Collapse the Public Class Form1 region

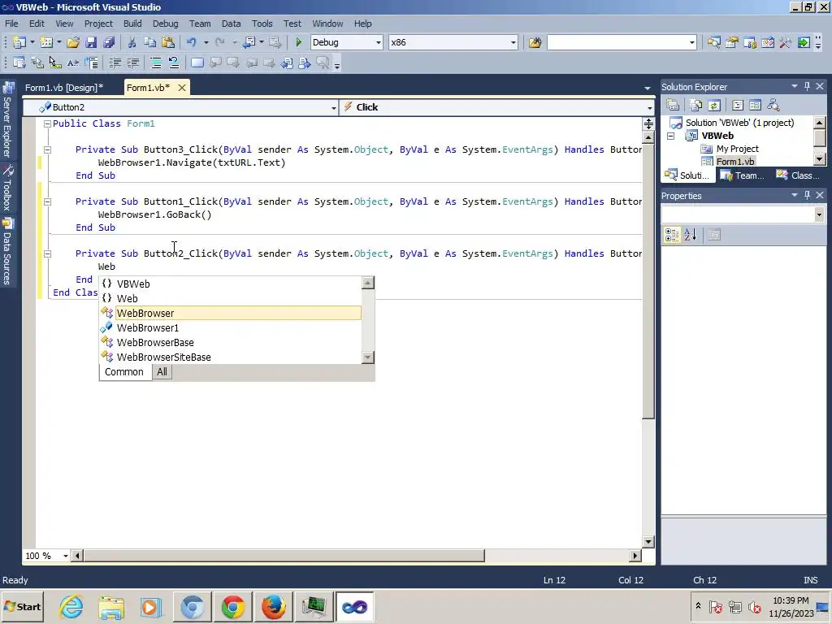pyautogui.click(x=47, y=123)
